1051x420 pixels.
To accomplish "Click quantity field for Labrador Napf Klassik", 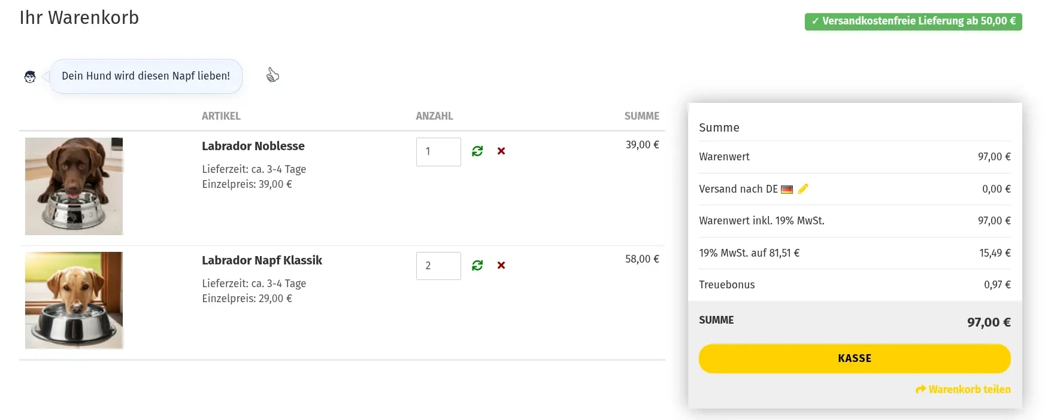I will (x=438, y=266).
